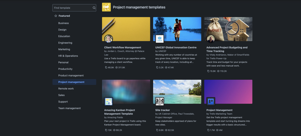The image size is (301, 136).
Task: Open Advanced Project Budgeting and Time Tracking title
Action: pyautogui.click(x=227, y=49)
